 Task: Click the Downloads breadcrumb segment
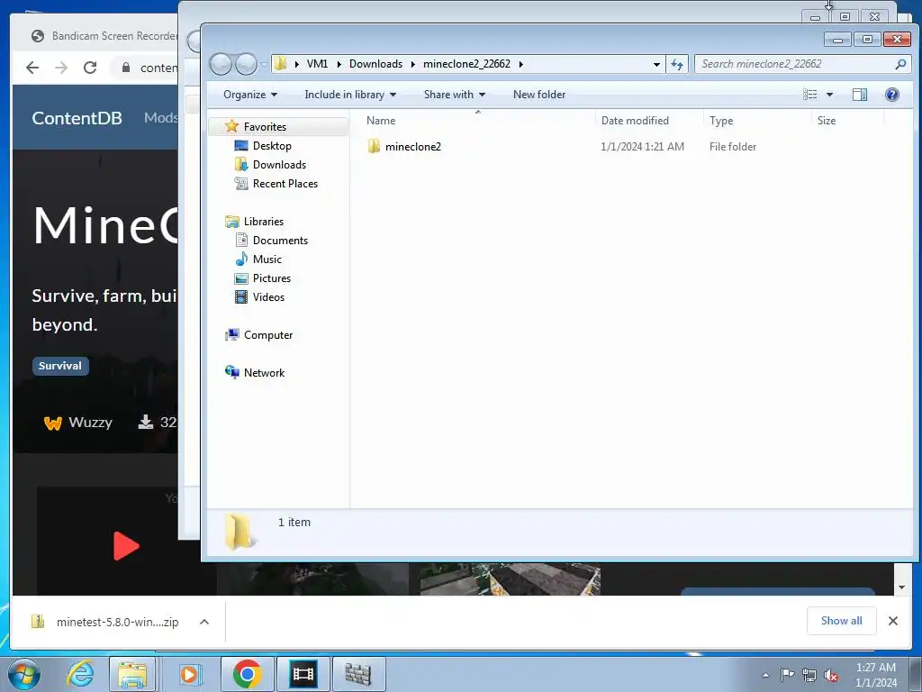point(375,64)
